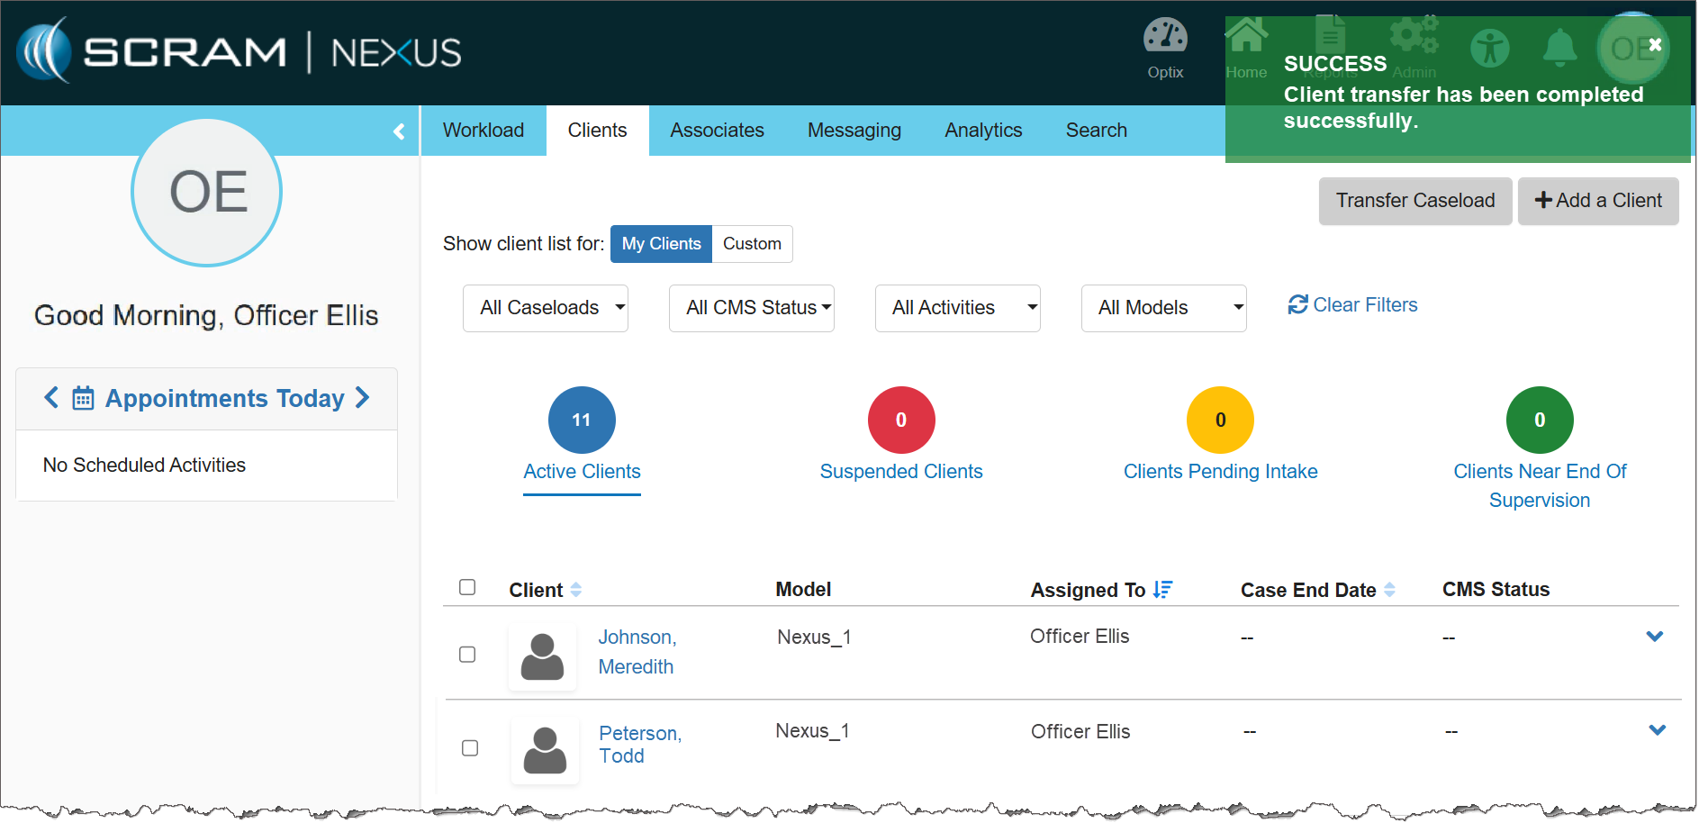Expand Meredith Johnson's row details
The height and width of the screenshot is (832, 1699).
[1654, 637]
